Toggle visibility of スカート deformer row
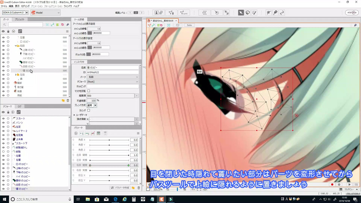This screenshot has width=361, height=203. pos(3,118)
